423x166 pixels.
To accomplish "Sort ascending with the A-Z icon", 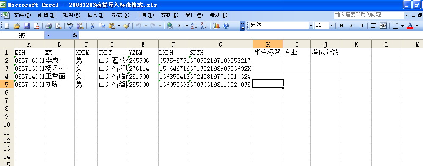I will click(194, 26).
